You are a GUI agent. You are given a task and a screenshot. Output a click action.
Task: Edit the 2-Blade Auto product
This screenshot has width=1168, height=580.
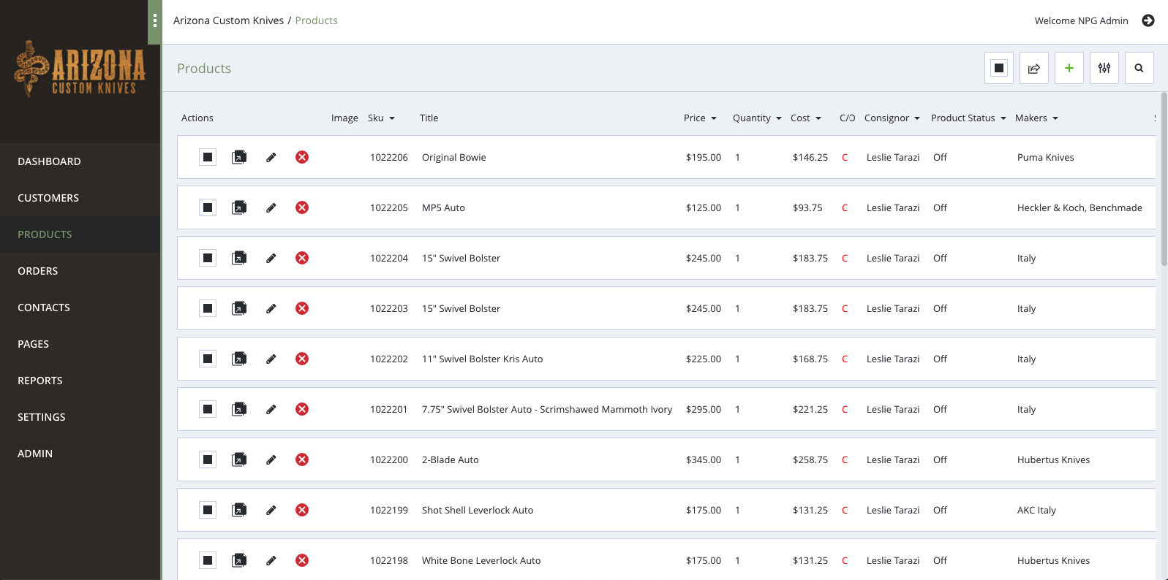(271, 459)
